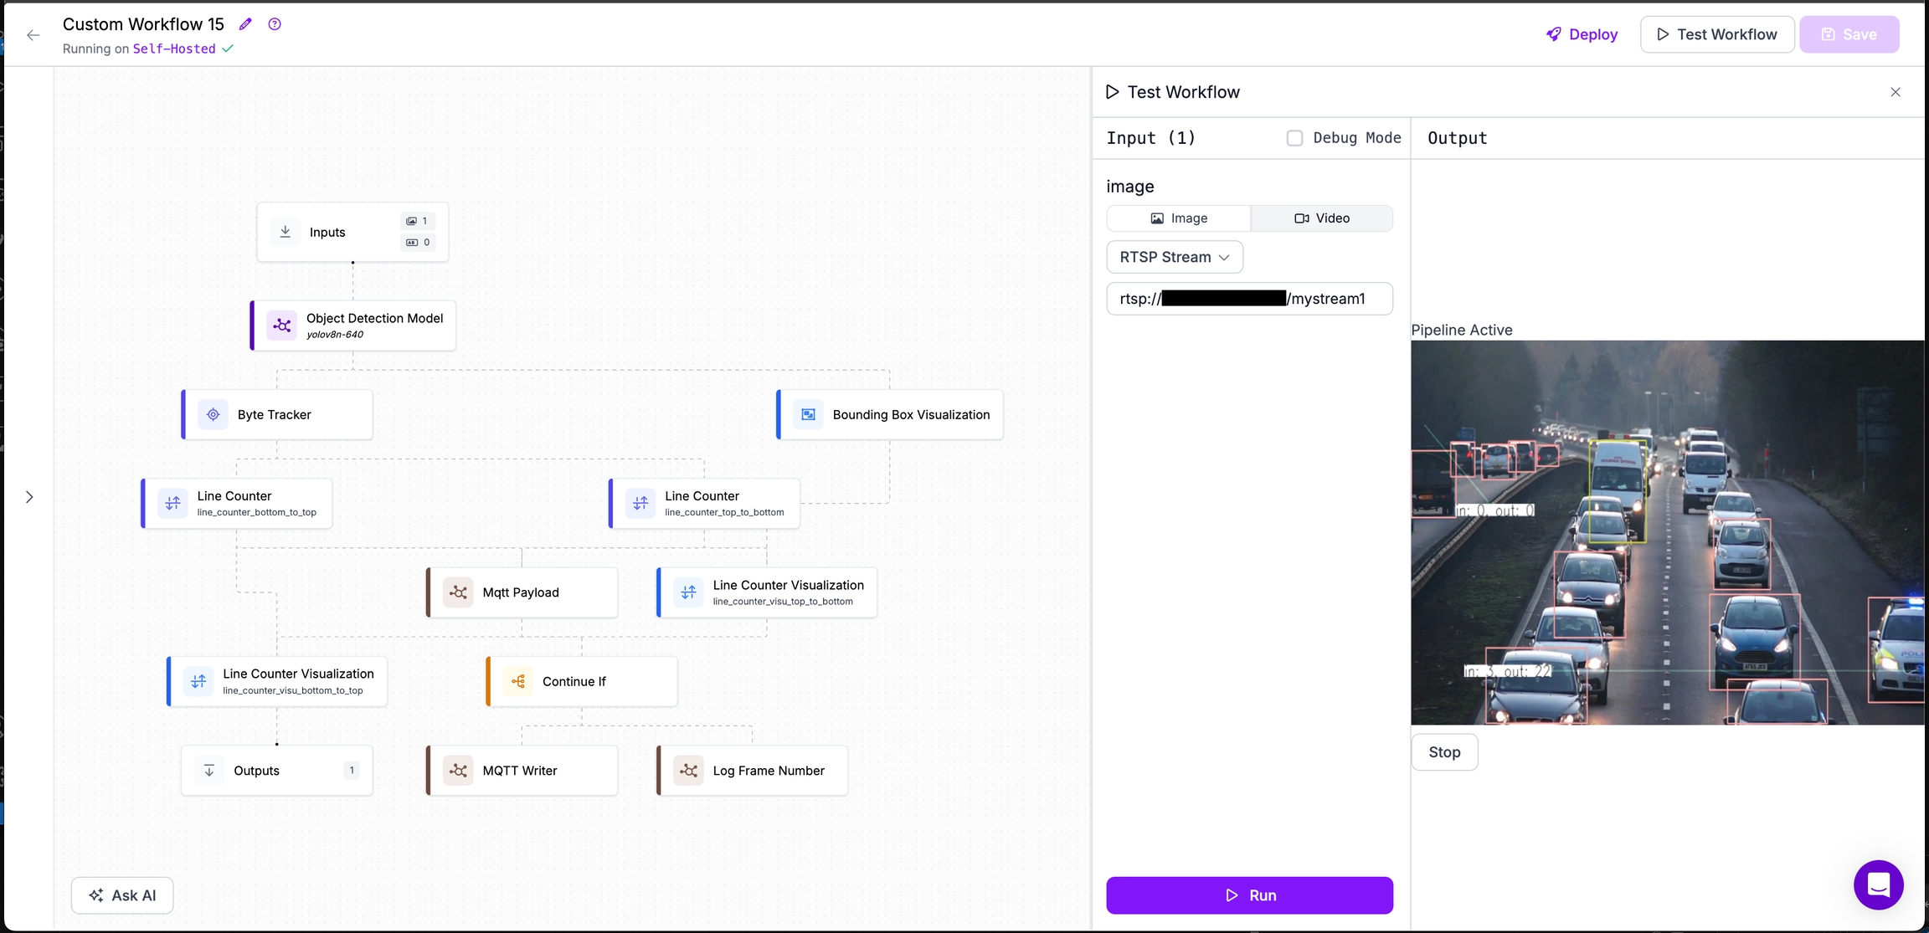Open the Ask AI assistant
Viewport: 1929px width, 933px height.
click(122, 895)
